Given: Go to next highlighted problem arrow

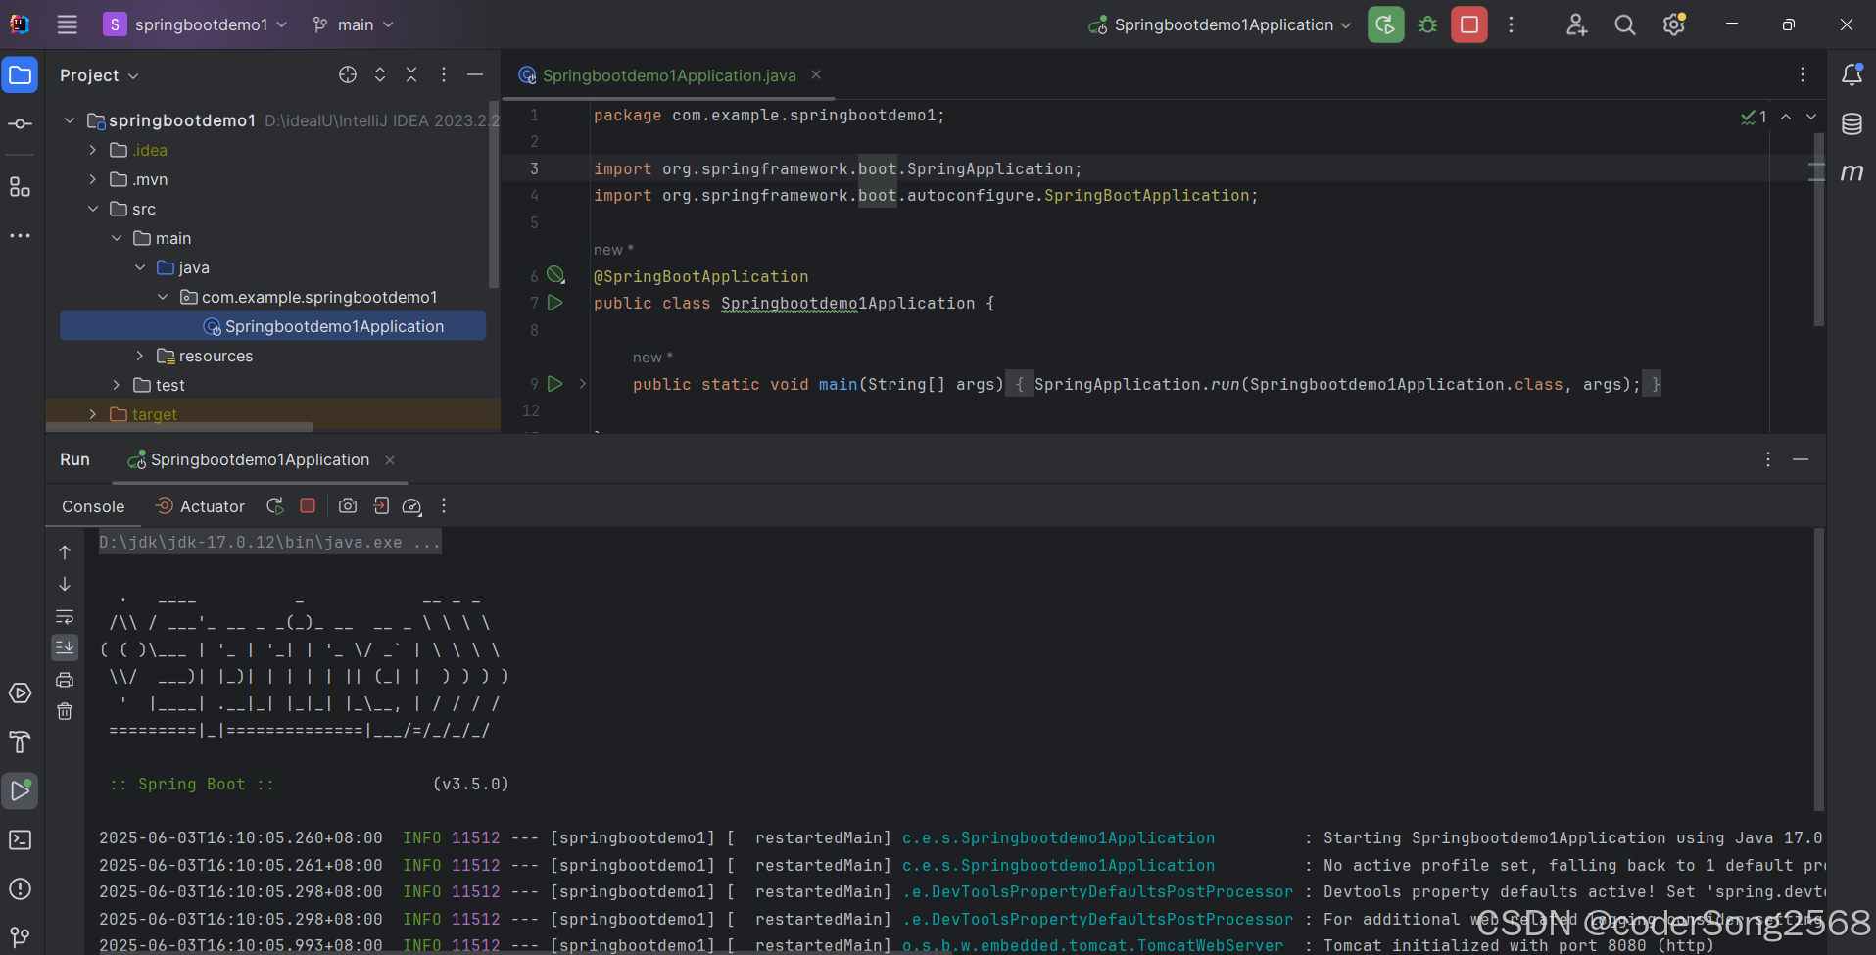Looking at the screenshot, I should [x=1811, y=117].
